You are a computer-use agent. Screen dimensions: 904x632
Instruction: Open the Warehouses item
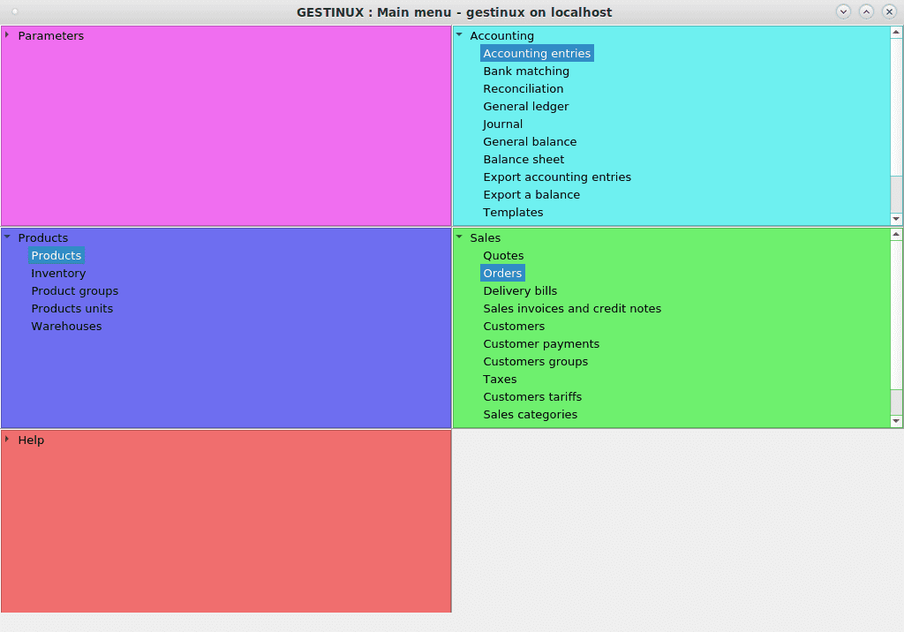point(66,326)
